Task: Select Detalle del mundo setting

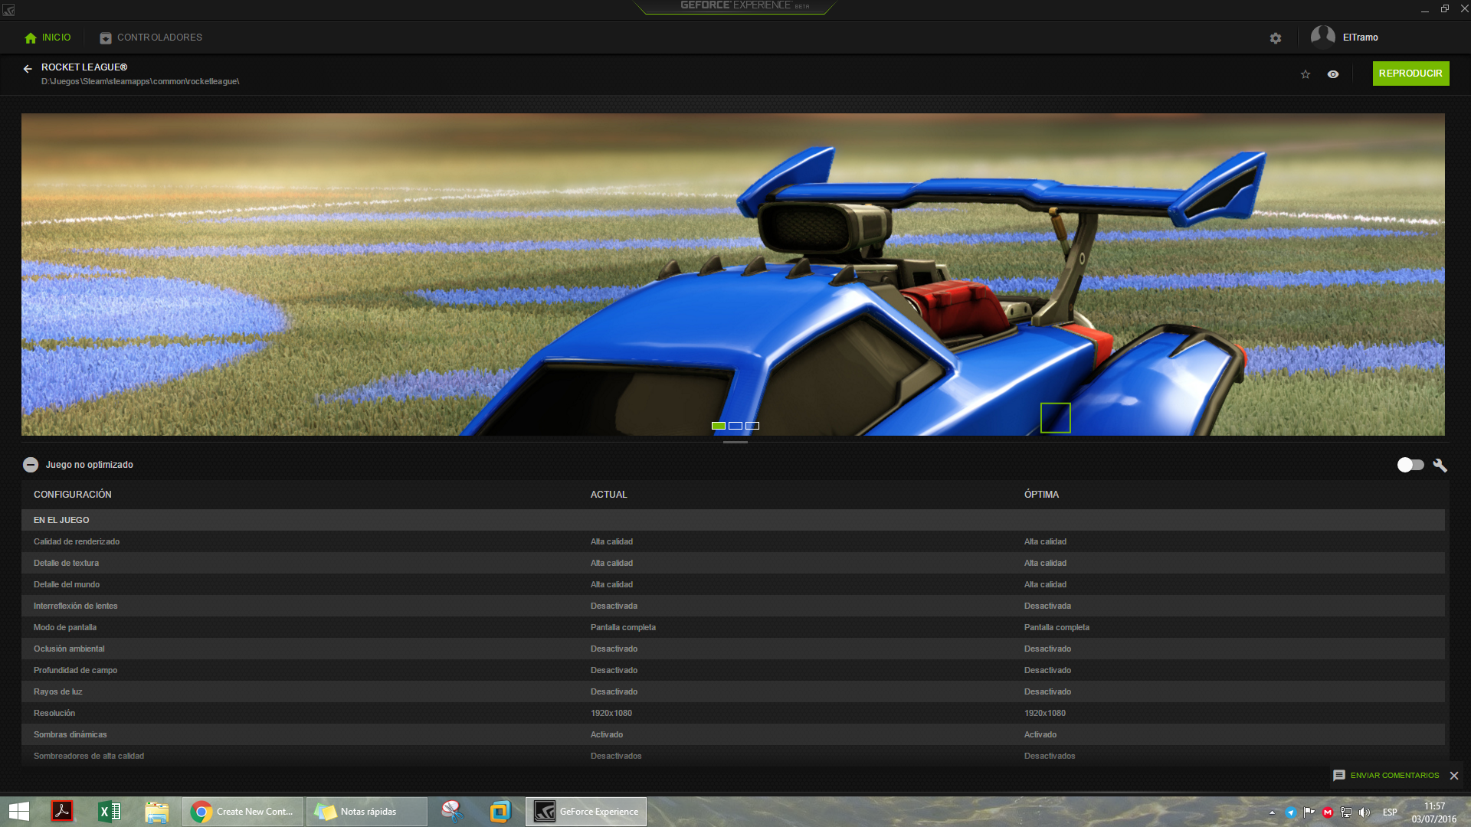Action: click(733, 584)
